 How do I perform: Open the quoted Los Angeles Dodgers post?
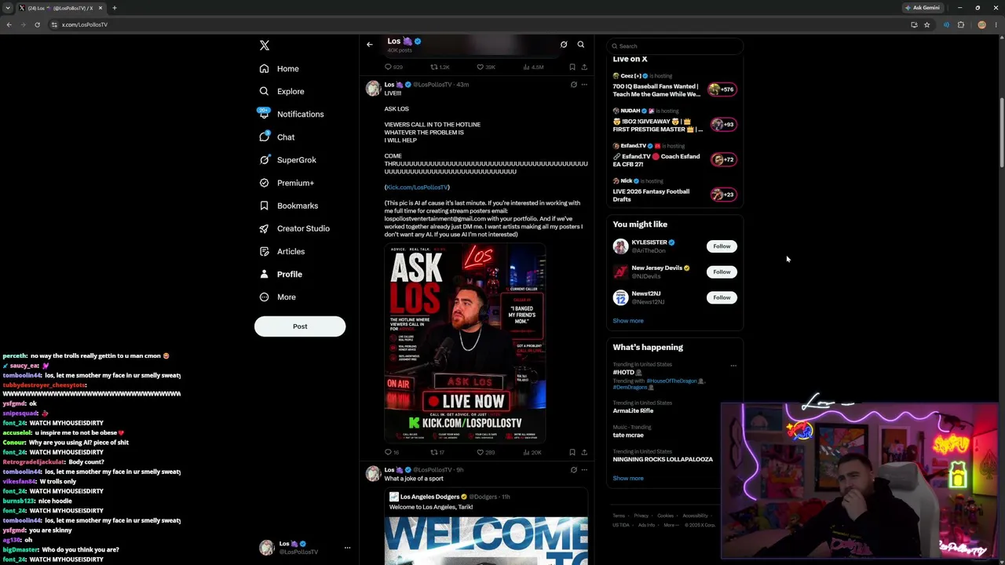[x=486, y=527]
